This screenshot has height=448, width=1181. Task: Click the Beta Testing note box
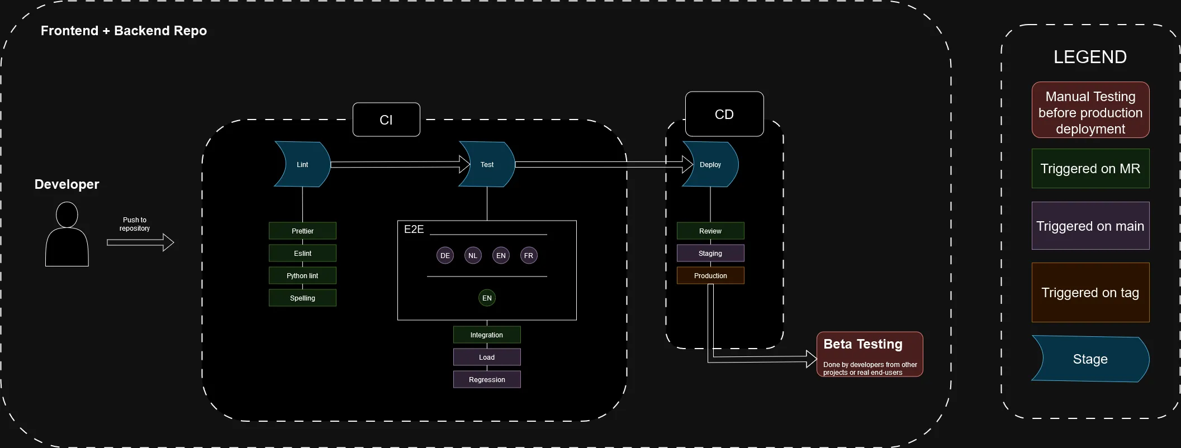[x=870, y=355]
